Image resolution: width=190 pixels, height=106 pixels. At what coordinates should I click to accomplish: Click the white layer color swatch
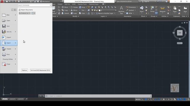click(x=99, y=11)
